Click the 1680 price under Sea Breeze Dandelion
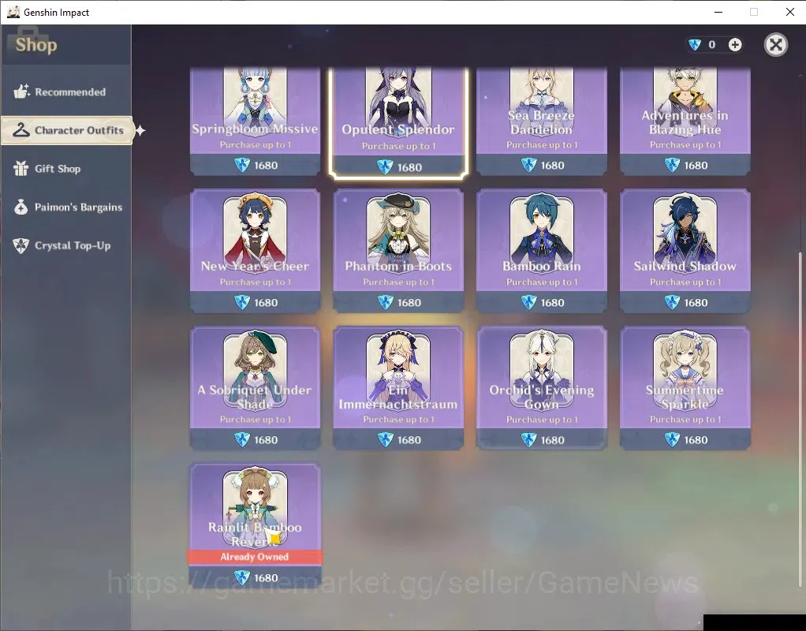This screenshot has height=631, width=806. (x=543, y=165)
